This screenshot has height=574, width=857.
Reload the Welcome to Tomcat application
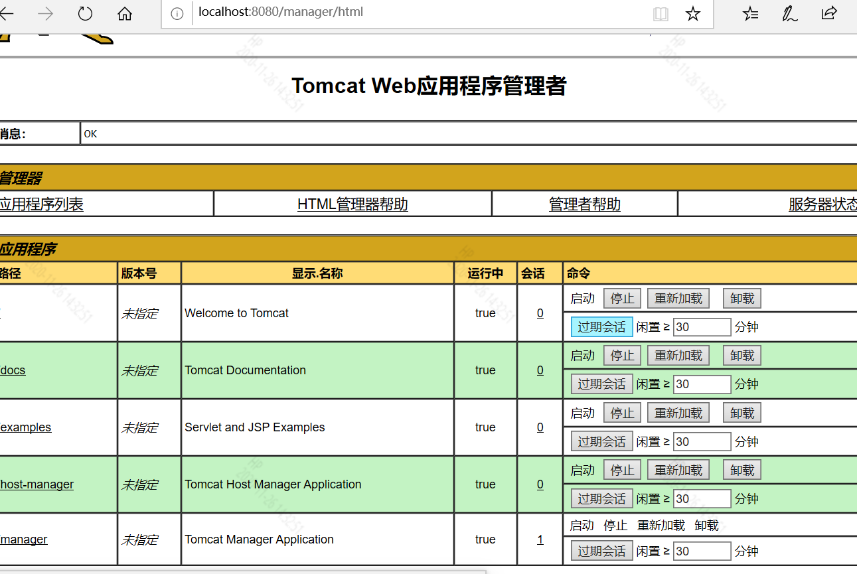pyautogui.click(x=678, y=299)
